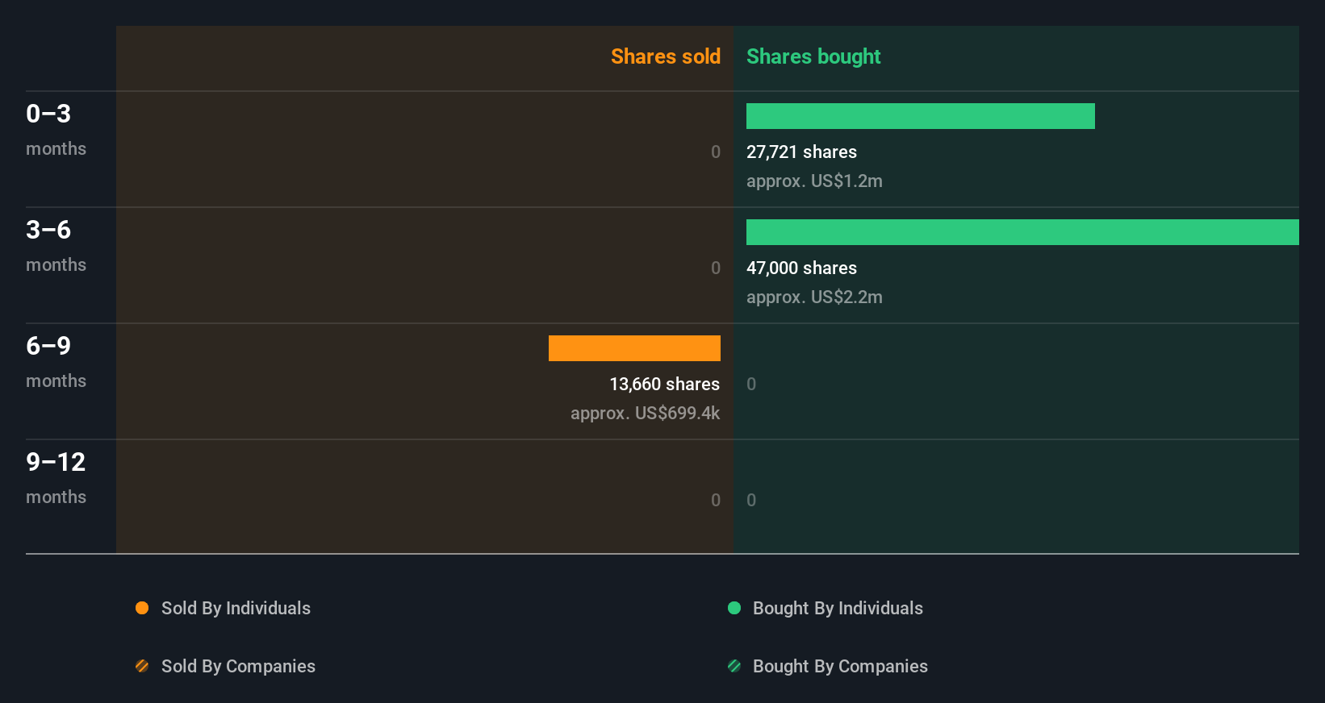The width and height of the screenshot is (1325, 703).
Task: Click the 3–6 months row label
Action: pyautogui.click(x=56, y=245)
